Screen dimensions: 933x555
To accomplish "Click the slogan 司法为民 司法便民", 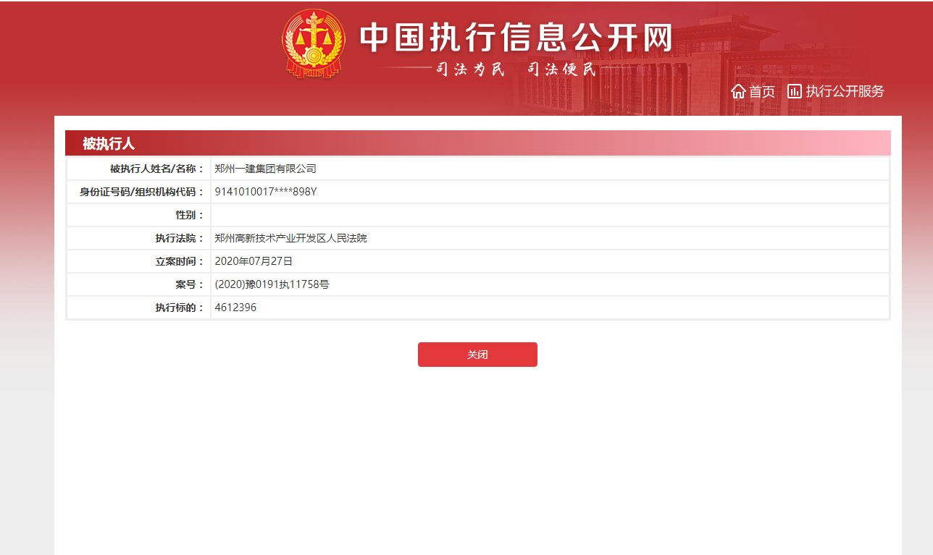I will click(514, 69).
